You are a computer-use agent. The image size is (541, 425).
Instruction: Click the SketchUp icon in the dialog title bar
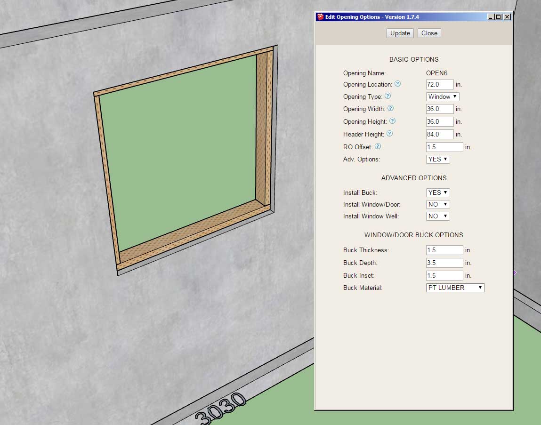320,17
